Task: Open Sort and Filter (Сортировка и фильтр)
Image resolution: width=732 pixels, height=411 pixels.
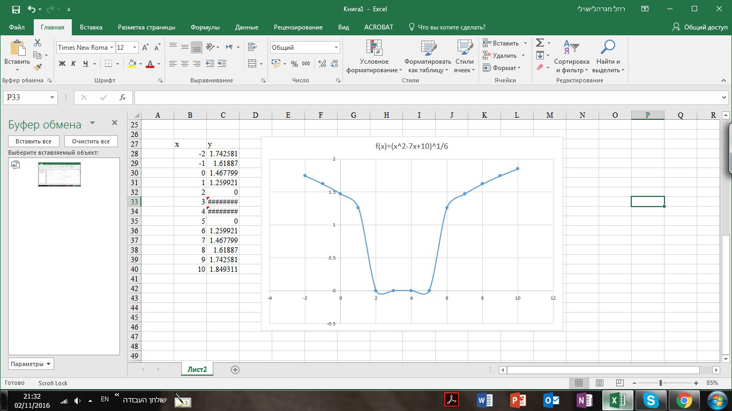Action: 571,57
